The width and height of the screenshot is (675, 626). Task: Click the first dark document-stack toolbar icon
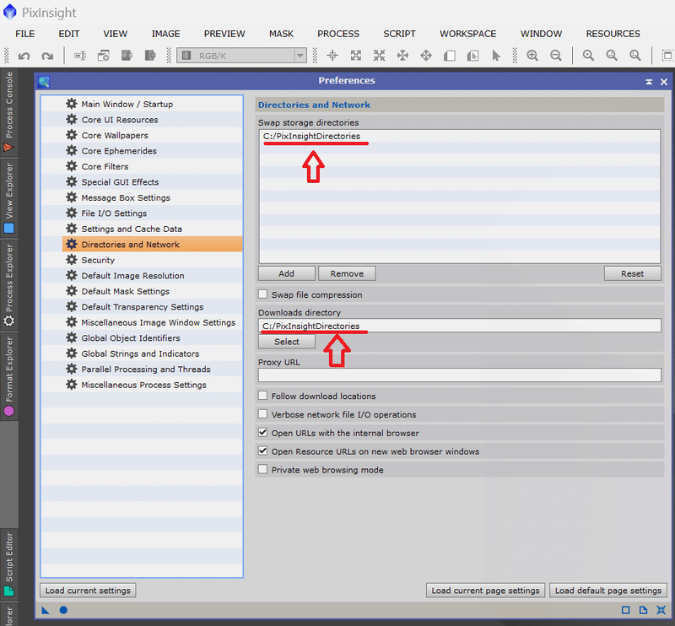[127, 56]
